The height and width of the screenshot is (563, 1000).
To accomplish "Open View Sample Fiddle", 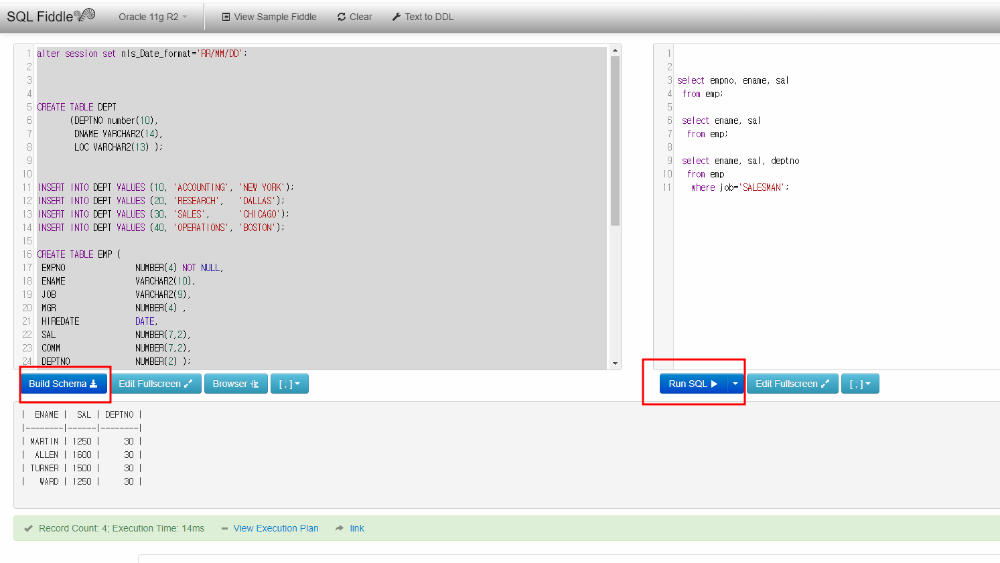I will (x=269, y=17).
